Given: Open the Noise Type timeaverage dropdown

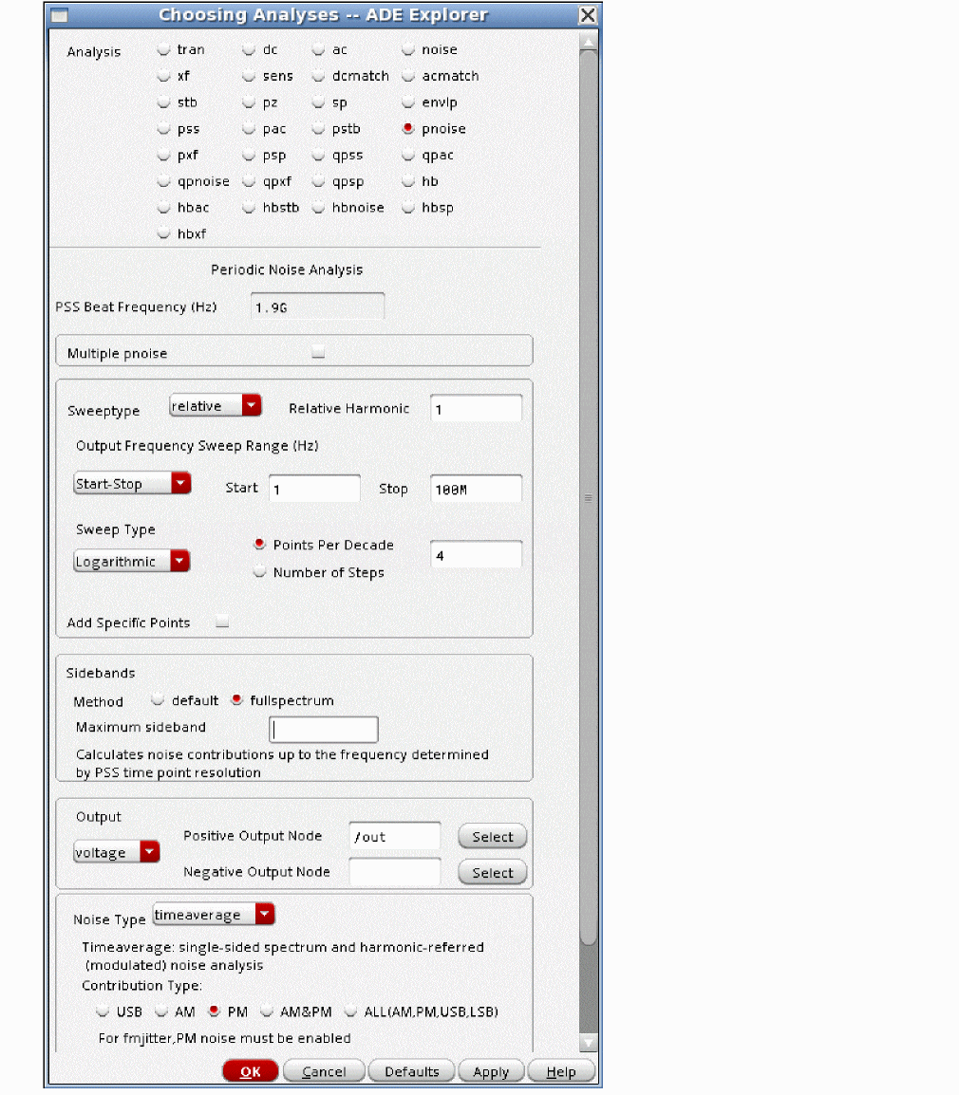Looking at the screenshot, I should 214,914.
